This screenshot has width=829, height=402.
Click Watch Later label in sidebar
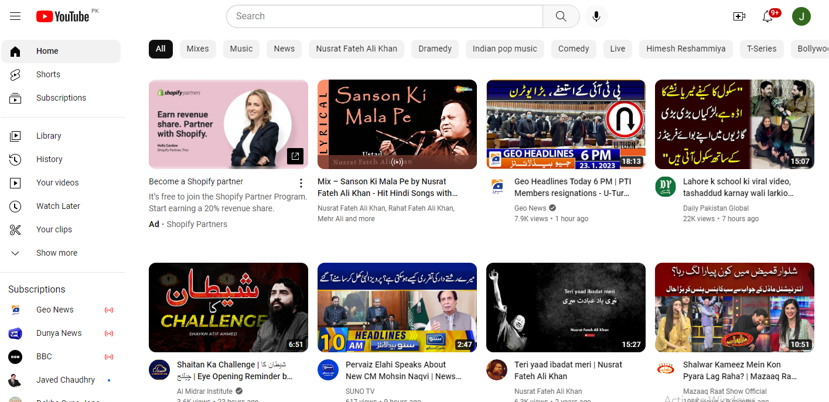click(x=58, y=206)
